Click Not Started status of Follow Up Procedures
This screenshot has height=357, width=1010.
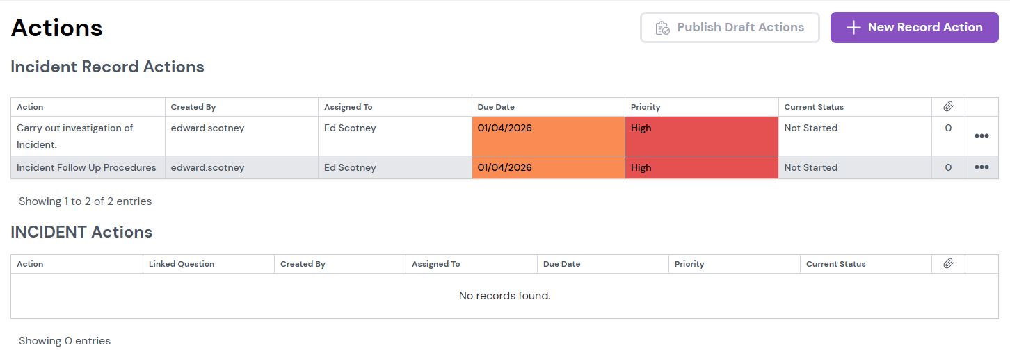coord(810,167)
